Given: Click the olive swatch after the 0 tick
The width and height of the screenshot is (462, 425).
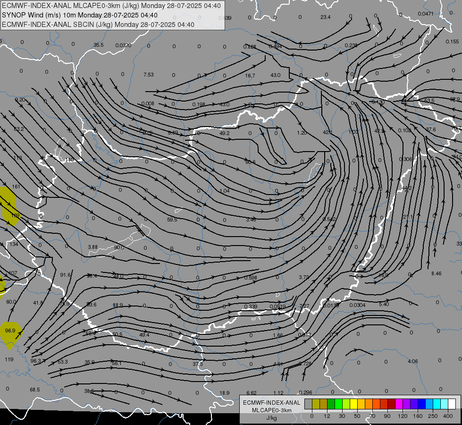Looking at the screenshot, I should pos(316,404).
